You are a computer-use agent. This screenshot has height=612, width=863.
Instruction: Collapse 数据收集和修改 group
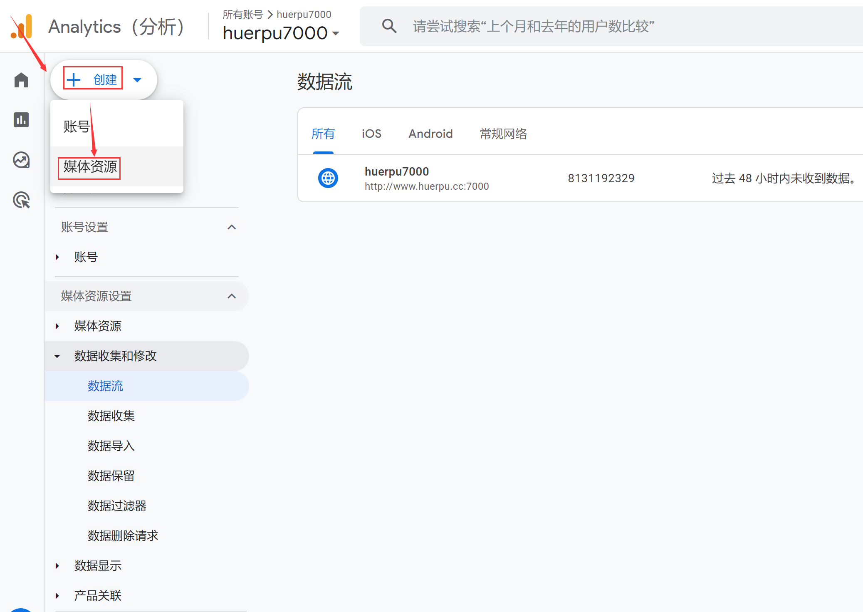[x=57, y=356]
